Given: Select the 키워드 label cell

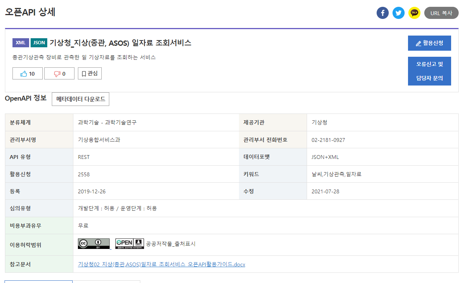Looking at the screenshot, I should coord(273,174).
